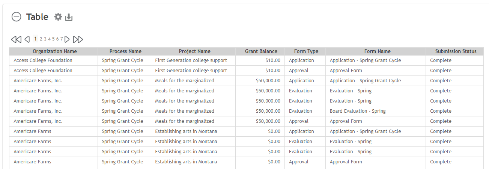The width and height of the screenshot is (489, 169).
Task: Click Establishing arts in Montana in Approval row
Action: click(x=186, y=162)
